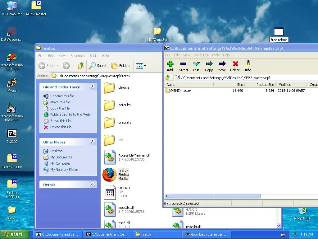Select the greprefs folder
The height and width of the screenshot is (239, 318).
click(118, 123)
